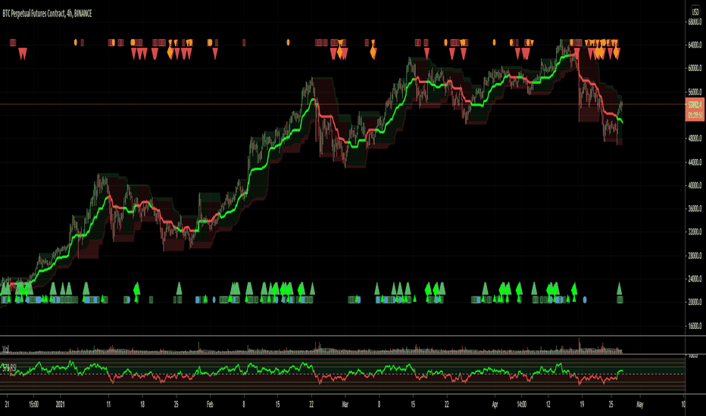Click the 68000.0 price axis label

coord(695,22)
